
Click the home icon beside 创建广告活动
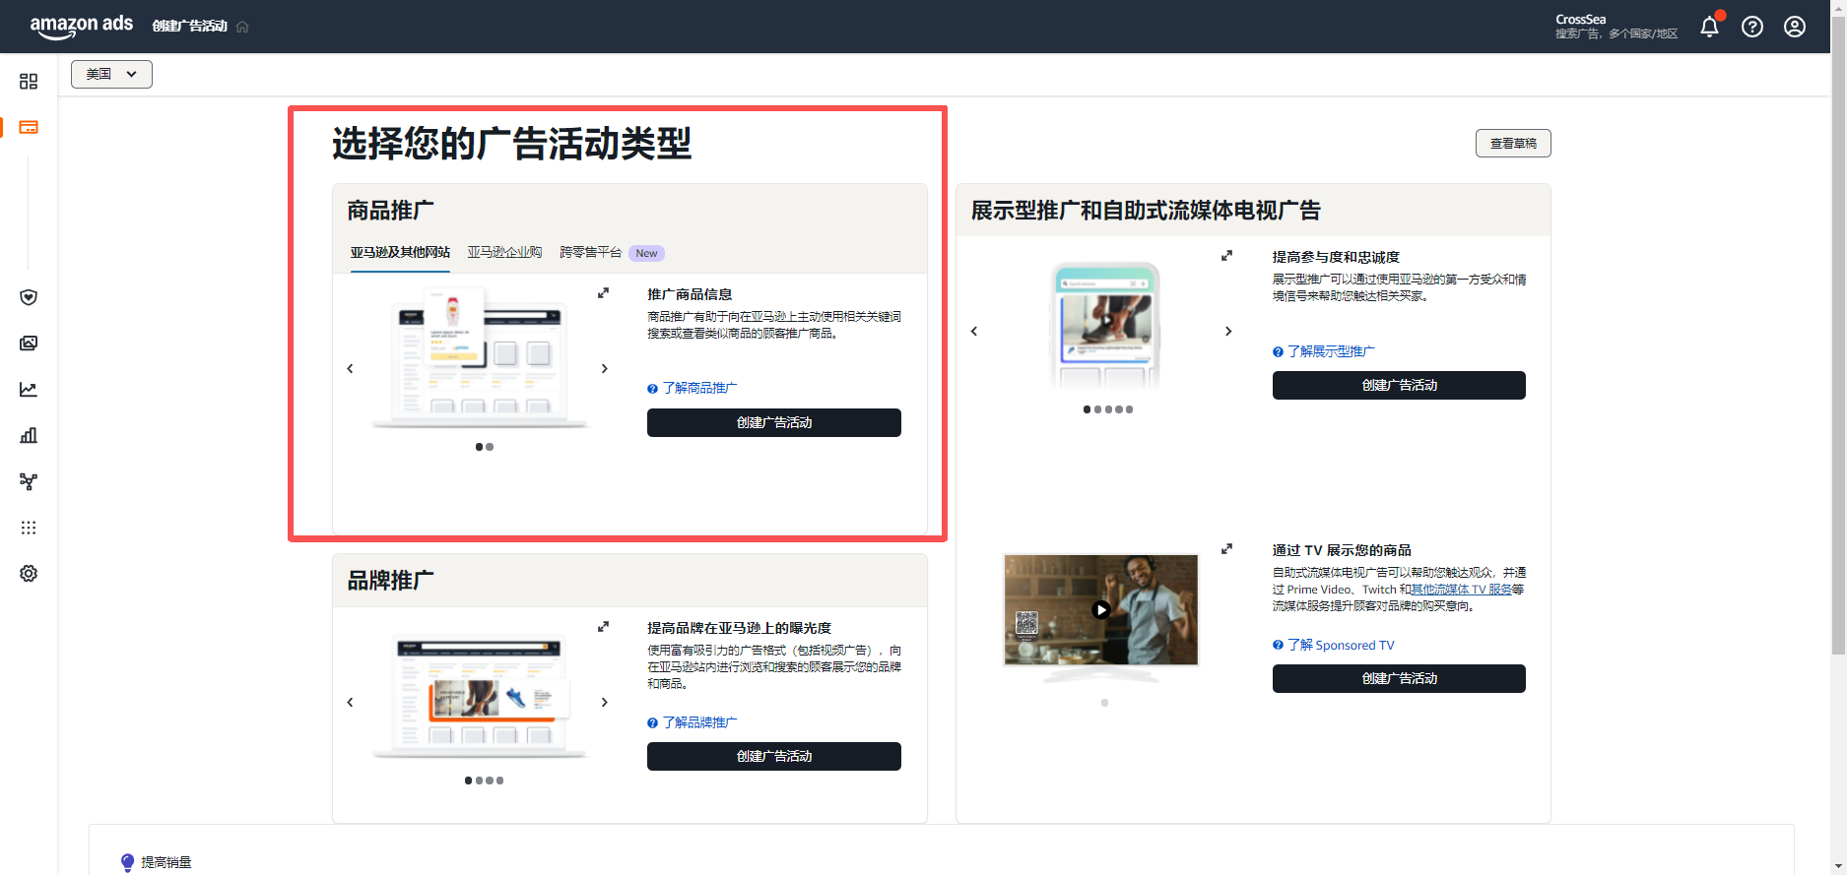coord(242,27)
